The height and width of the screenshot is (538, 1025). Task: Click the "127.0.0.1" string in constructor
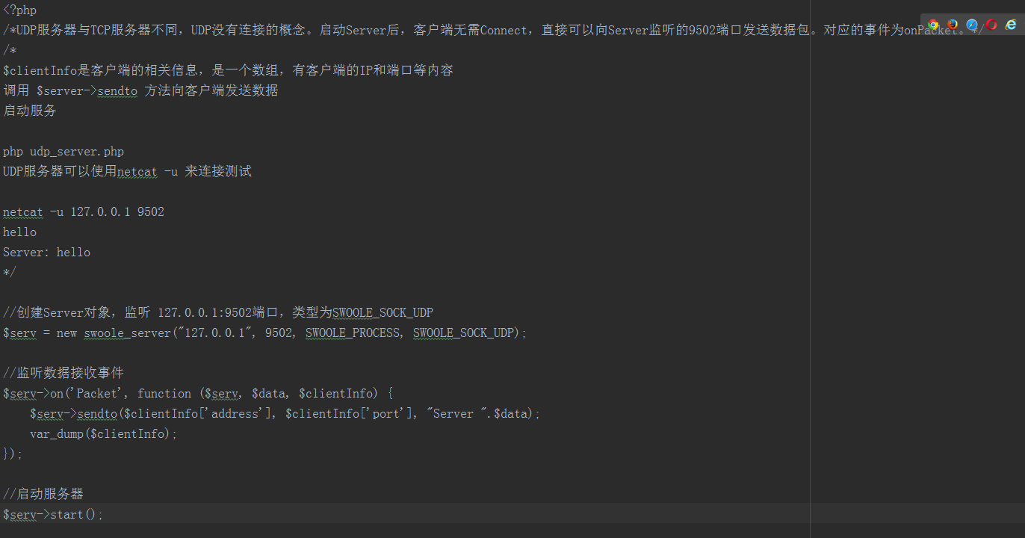click(215, 333)
